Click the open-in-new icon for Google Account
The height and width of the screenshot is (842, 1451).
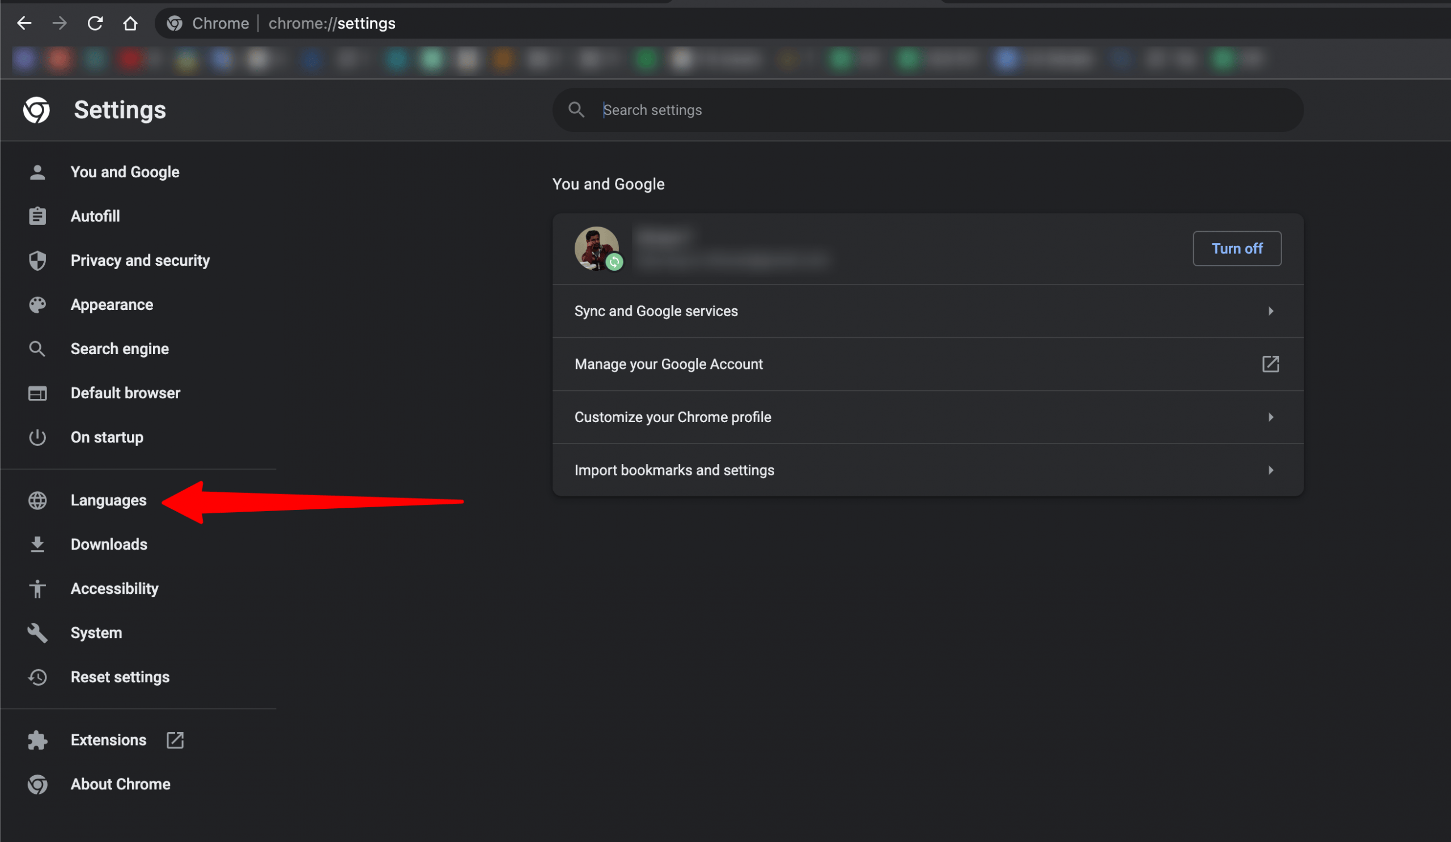pos(1270,364)
